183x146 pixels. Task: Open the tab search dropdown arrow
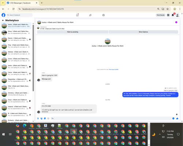3,3
